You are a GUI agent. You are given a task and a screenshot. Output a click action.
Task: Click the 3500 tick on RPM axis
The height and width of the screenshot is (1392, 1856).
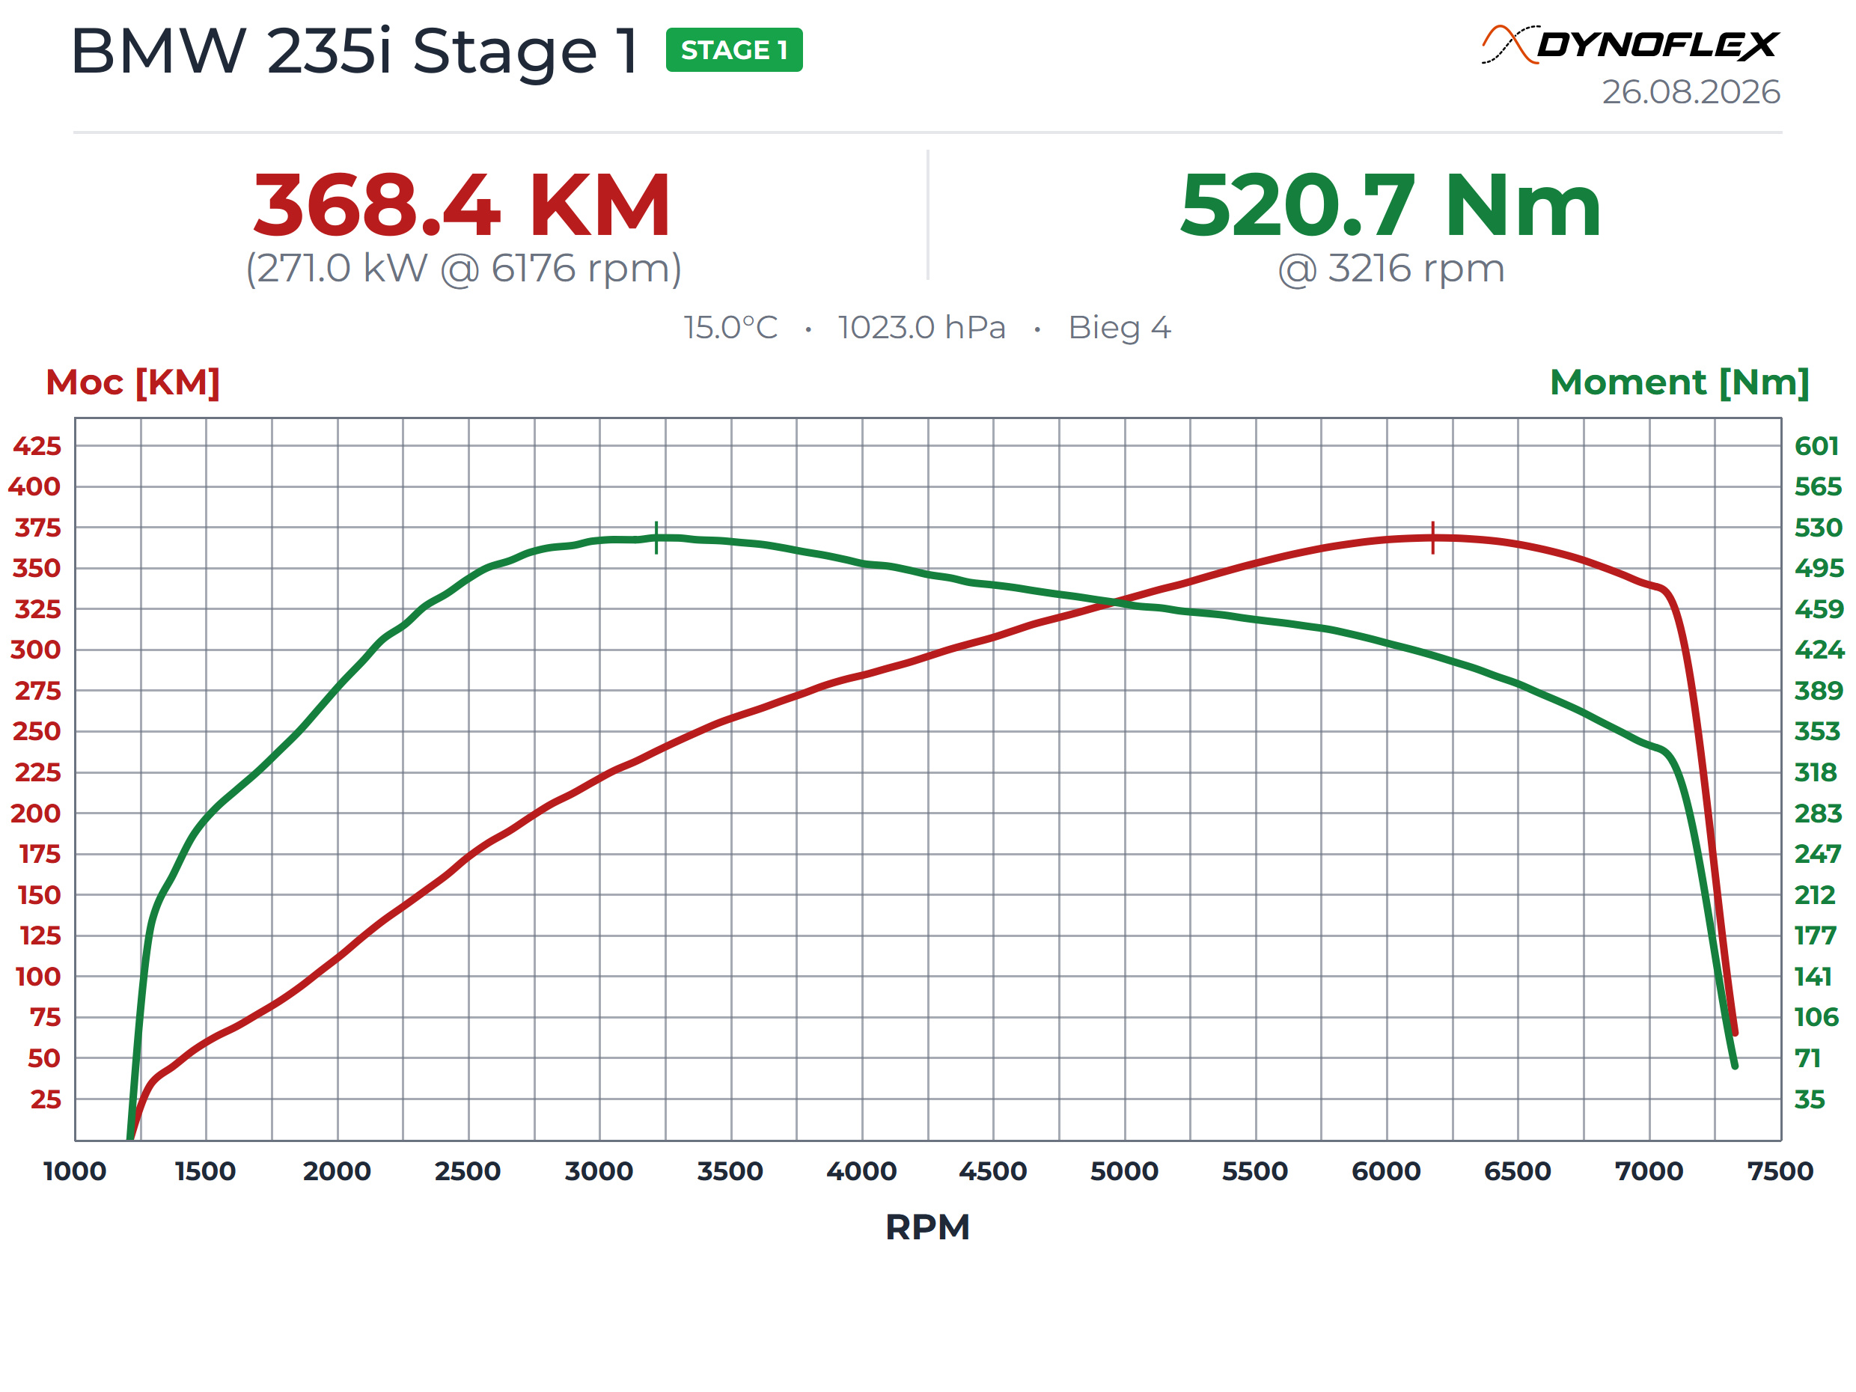[731, 1171]
